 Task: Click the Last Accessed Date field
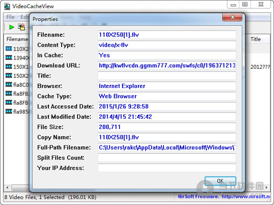pyautogui.click(x=167, y=107)
